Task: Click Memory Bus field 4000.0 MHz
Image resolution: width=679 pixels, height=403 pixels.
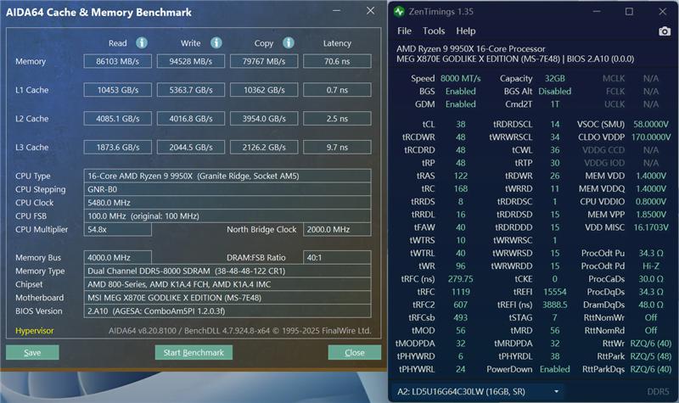Action: (x=118, y=258)
